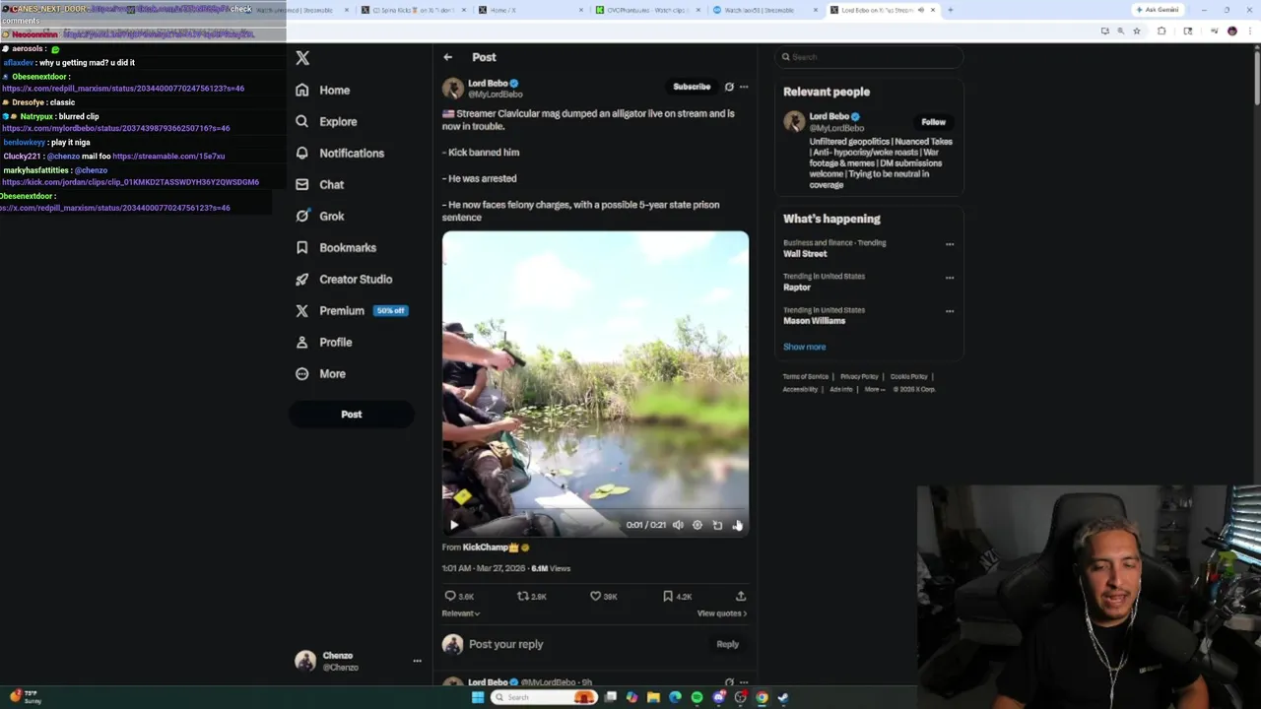Open Cookie Policy footer link

pos(909,376)
